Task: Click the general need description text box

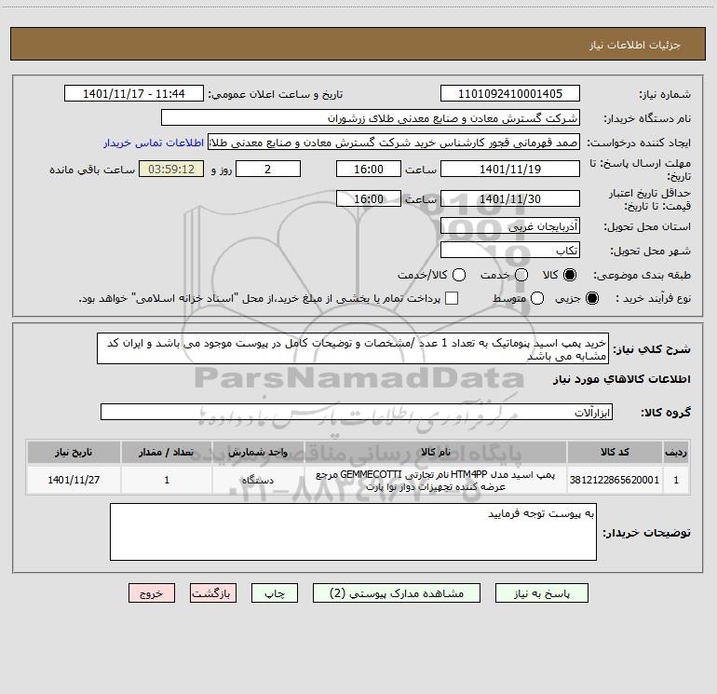Action: coord(353,348)
